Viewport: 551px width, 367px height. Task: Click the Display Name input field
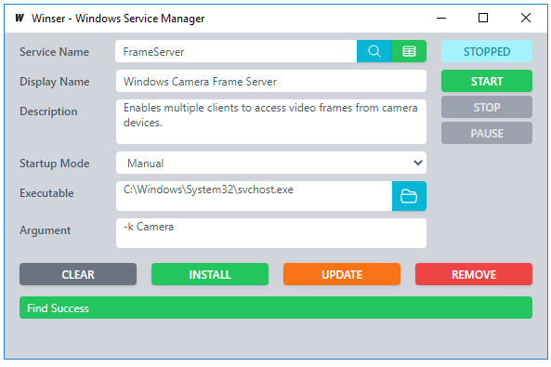pyautogui.click(x=271, y=81)
